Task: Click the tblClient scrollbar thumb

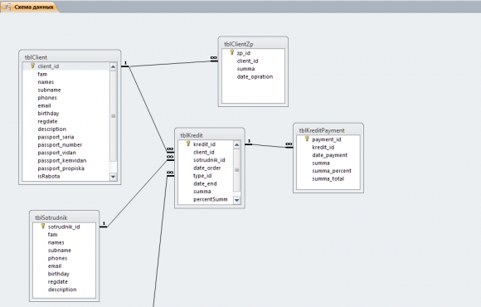Action: click(113, 116)
